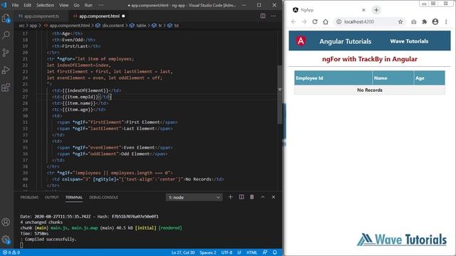Click 'div.content' in the breadcrumb

click(113, 26)
